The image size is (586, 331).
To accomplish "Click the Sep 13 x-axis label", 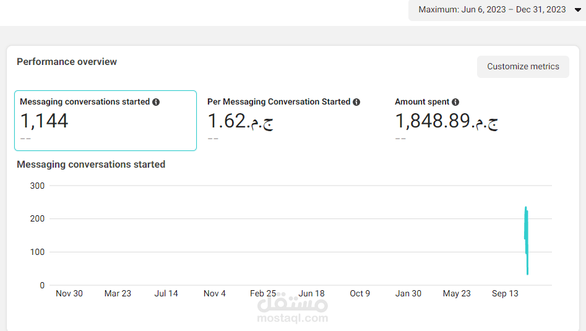I will (x=505, y=294).
